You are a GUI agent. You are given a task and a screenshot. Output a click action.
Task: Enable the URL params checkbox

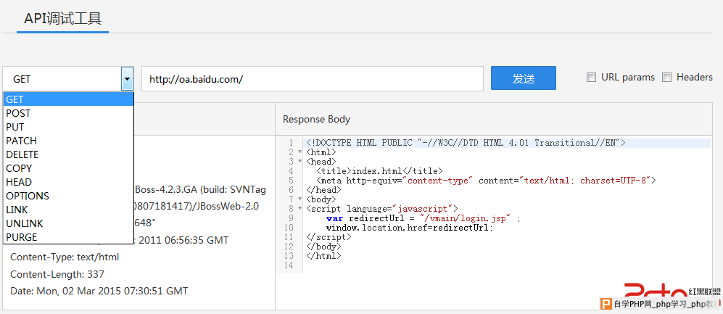591,78
